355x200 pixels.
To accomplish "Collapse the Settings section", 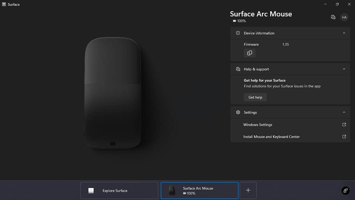I will (x=344, y=112).
